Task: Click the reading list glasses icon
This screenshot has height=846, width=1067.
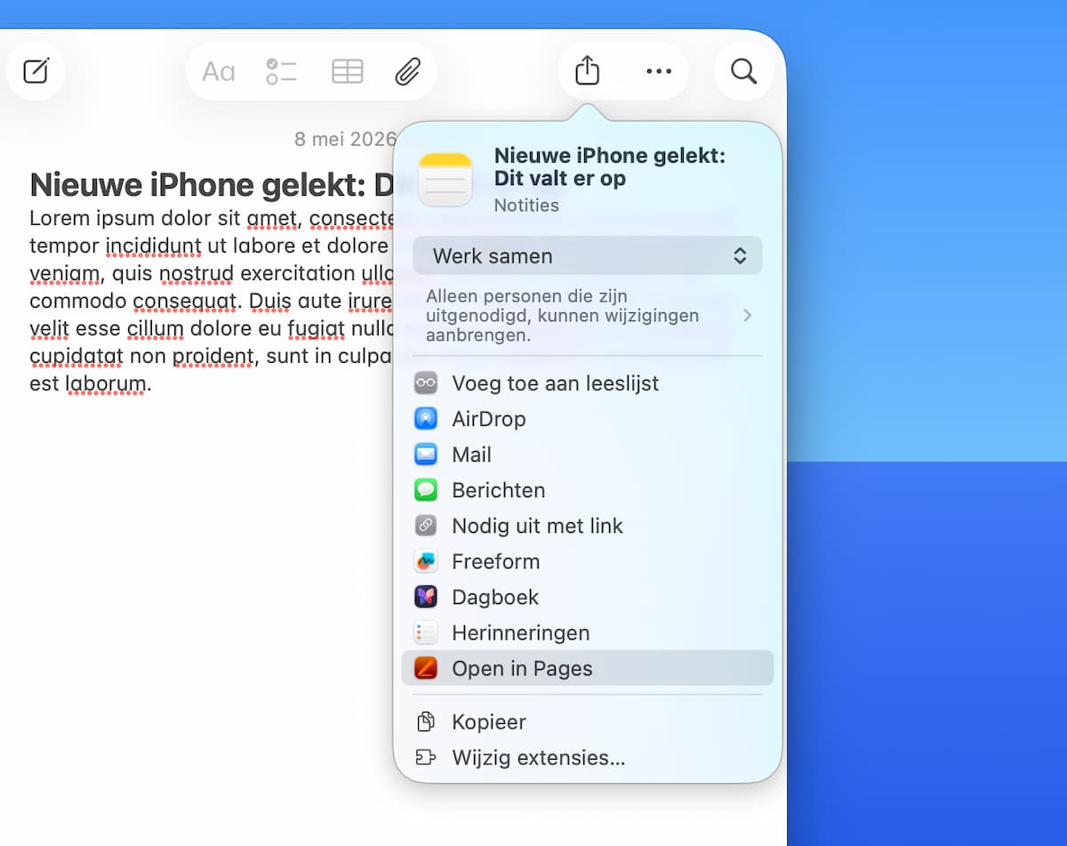Action: pyautogui.click(x=426, y=383)
